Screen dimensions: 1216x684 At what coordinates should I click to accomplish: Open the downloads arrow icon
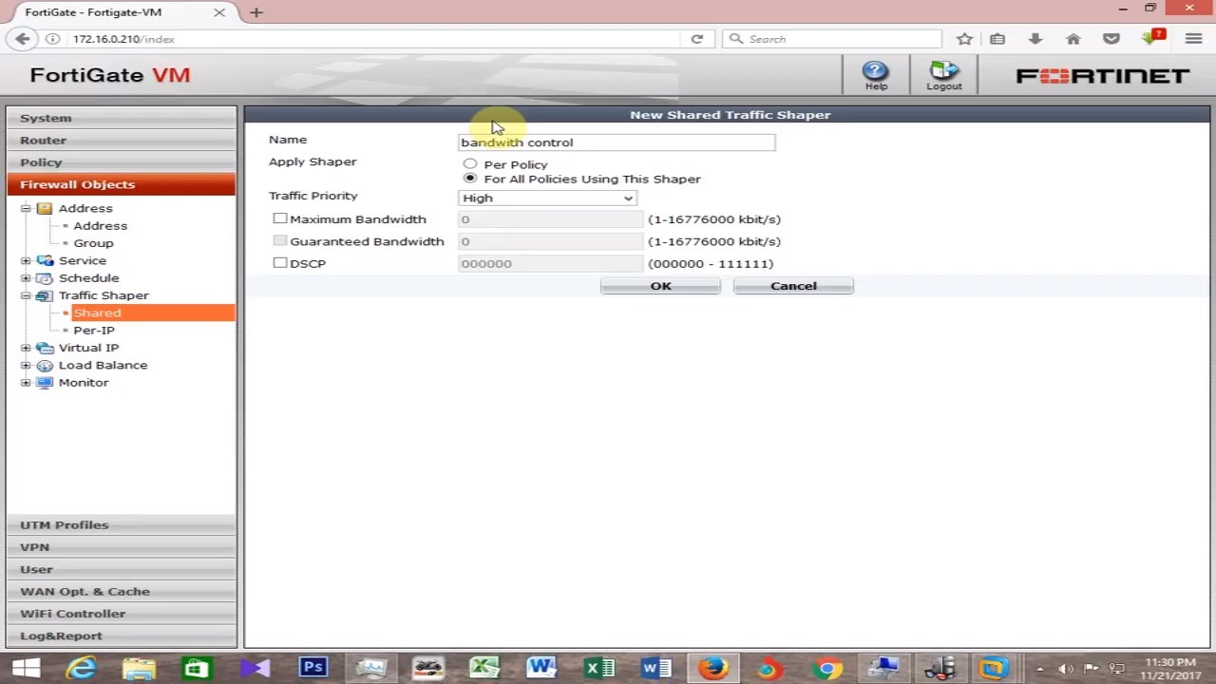click(x=1035, y=39)
